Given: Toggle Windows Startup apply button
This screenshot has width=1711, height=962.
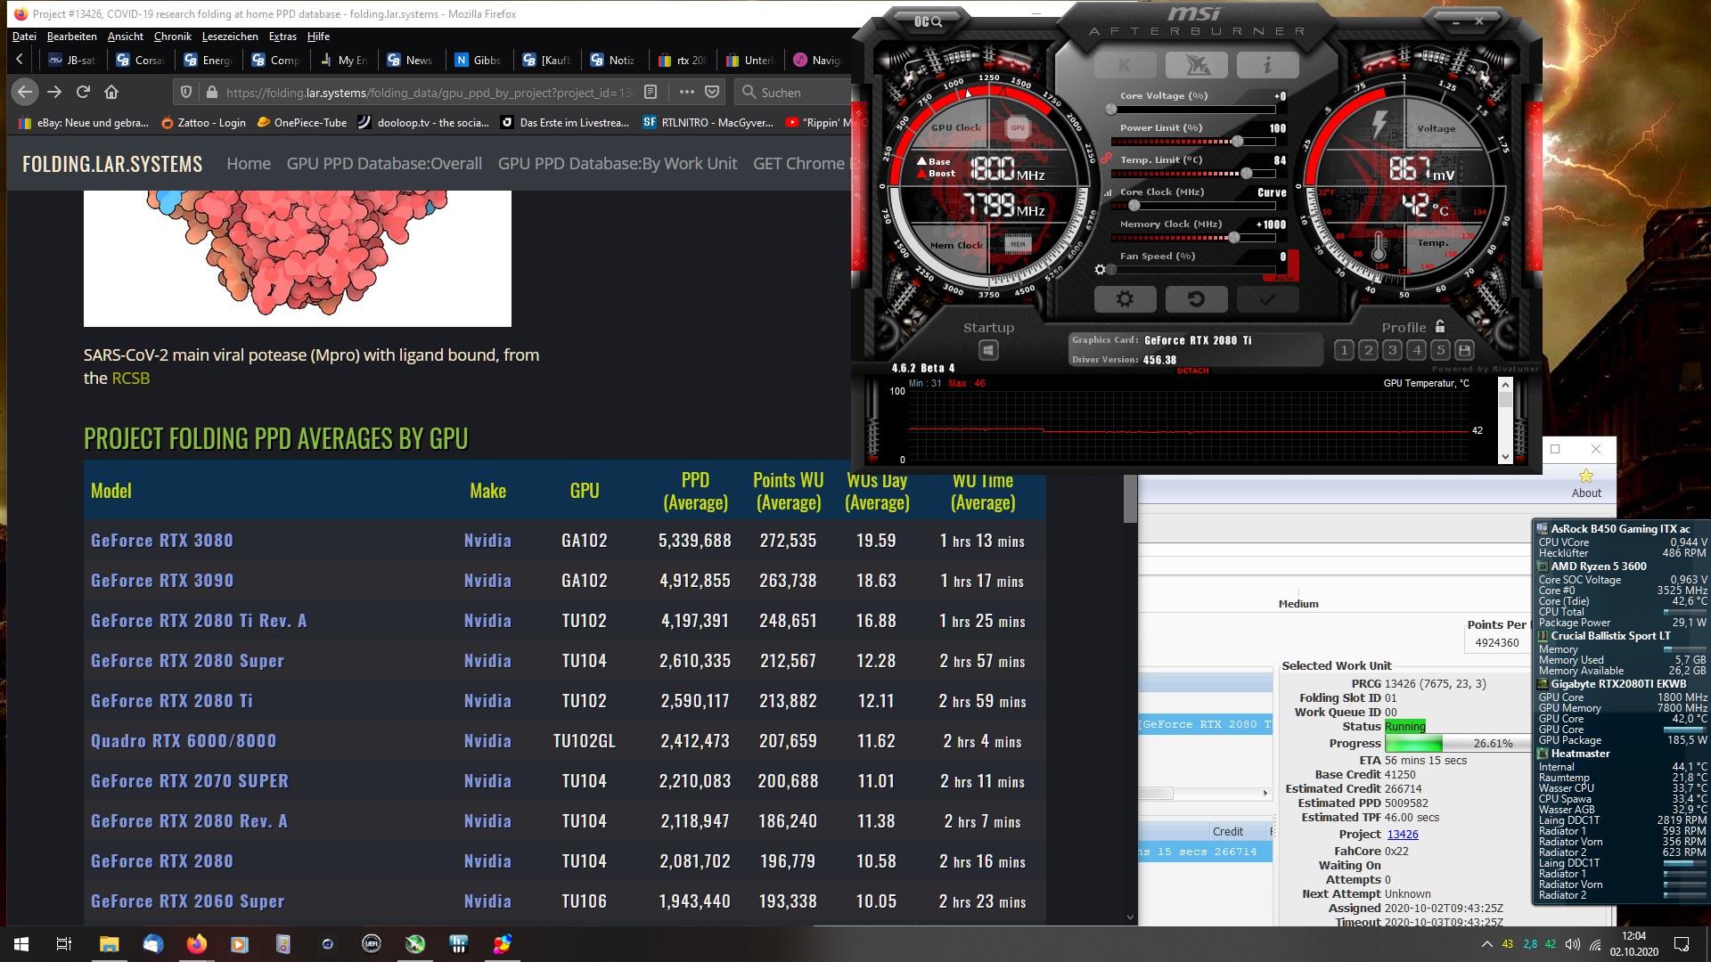Looking at the screenshot, I should pos(988,350).
